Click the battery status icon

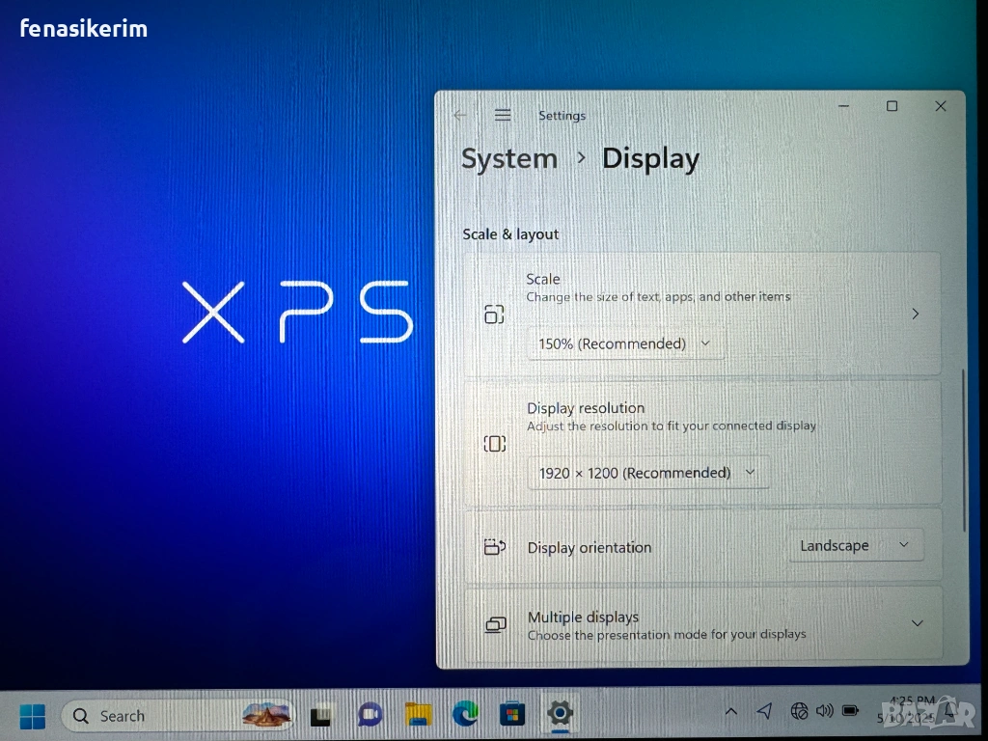pos(850,711)
